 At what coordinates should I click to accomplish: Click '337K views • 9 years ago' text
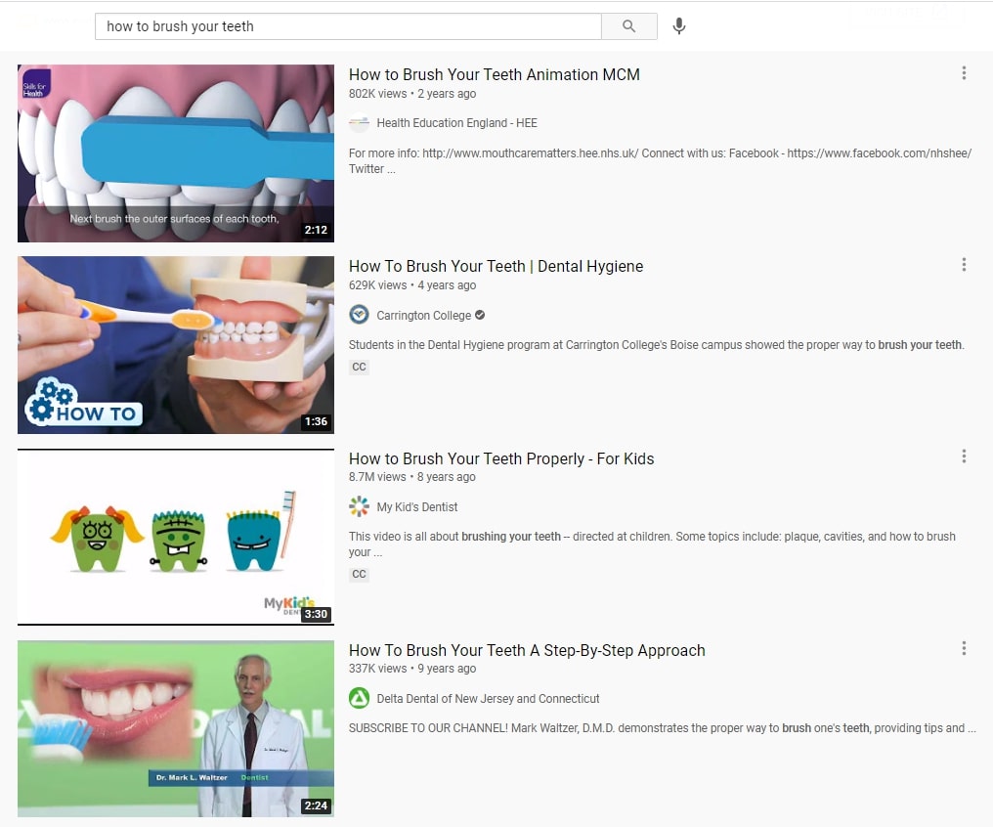click(x=412, y=669)
